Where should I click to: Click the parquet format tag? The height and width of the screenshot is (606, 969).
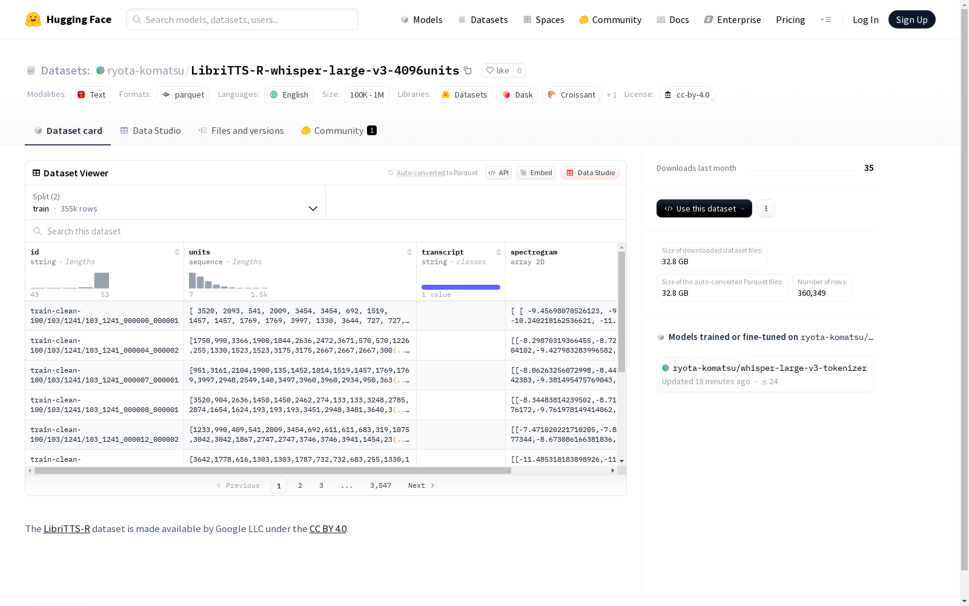[183, 95]
